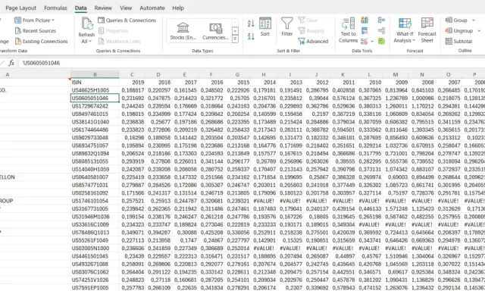Screen dimensions: 485x291
Task: Select the Currencies data type
Action: coord(215,31)
